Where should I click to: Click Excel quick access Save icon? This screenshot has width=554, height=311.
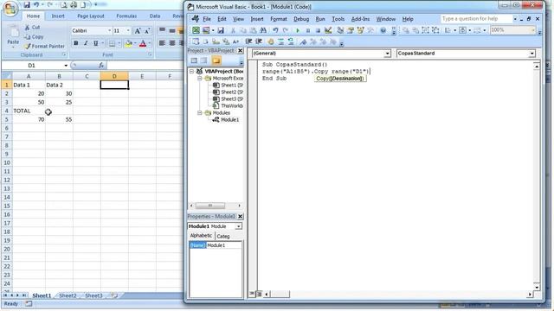pos(27,4)
